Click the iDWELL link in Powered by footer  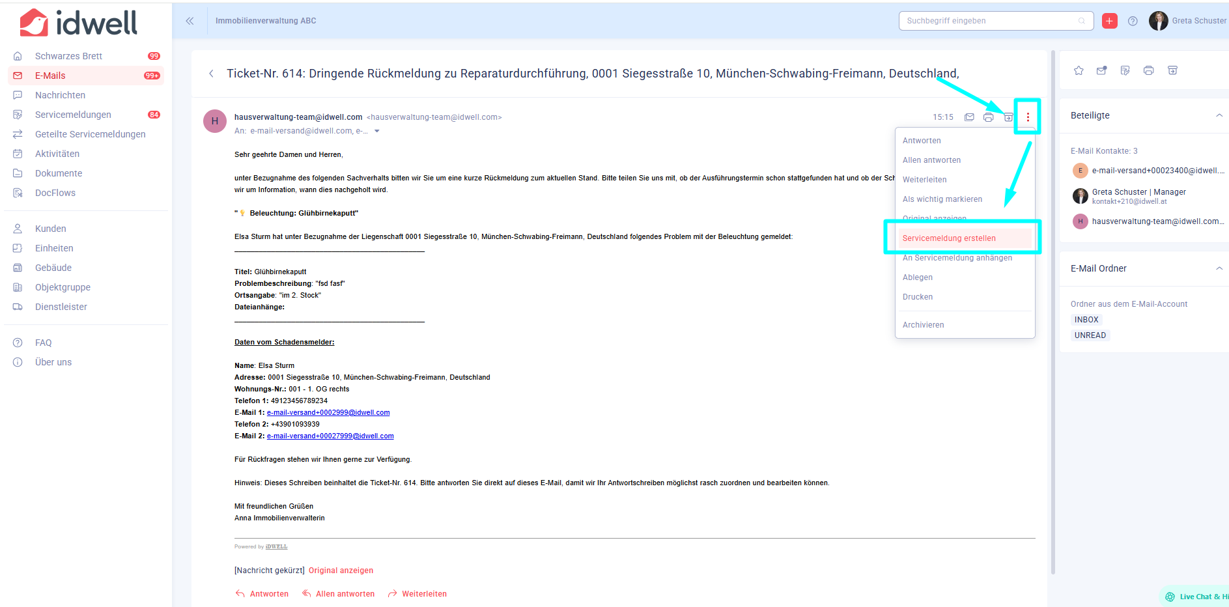pyautogui.click(x=276, y=547)
